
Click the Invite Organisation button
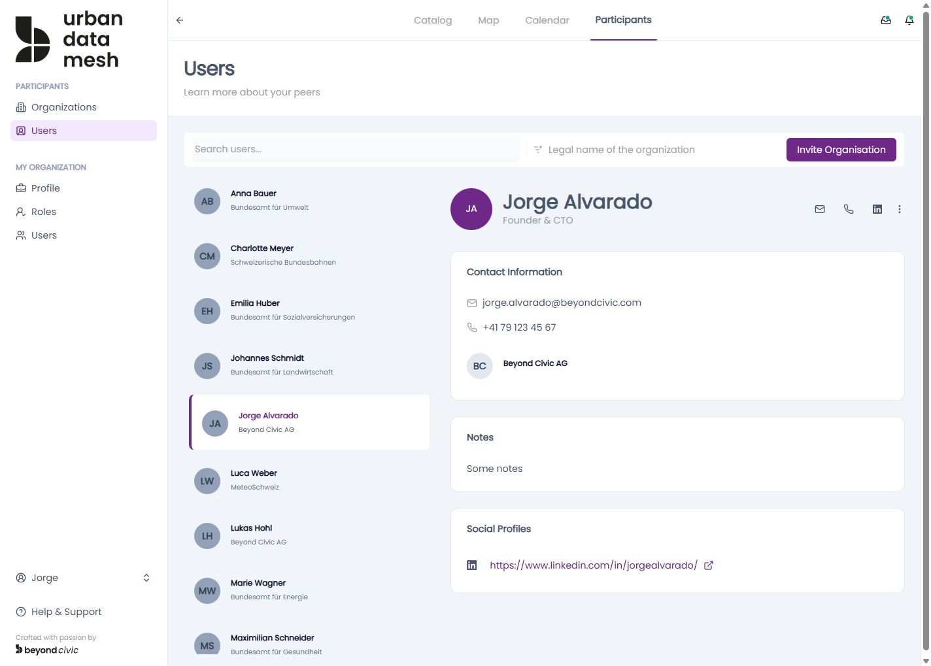pos(841,150)
